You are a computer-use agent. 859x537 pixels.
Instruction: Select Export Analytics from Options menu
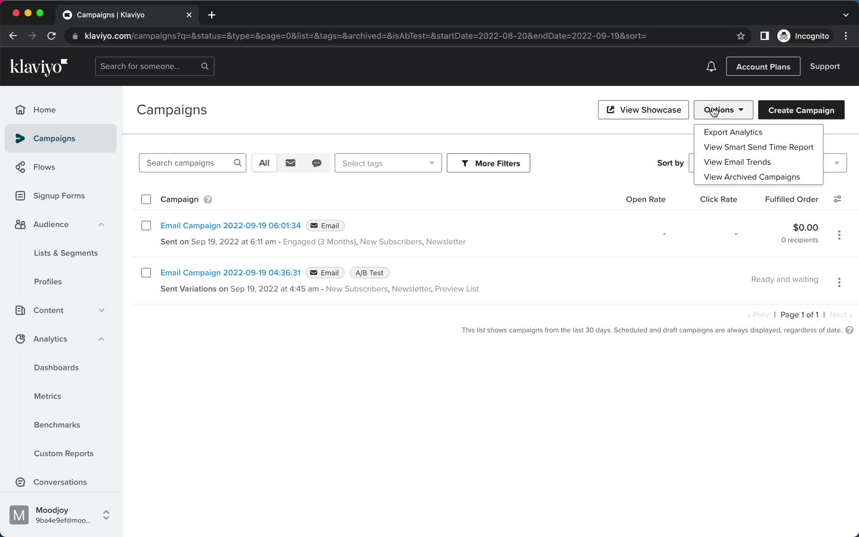click(732, 132)
